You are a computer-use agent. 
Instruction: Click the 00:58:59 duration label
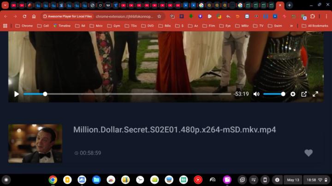(90, 153)
